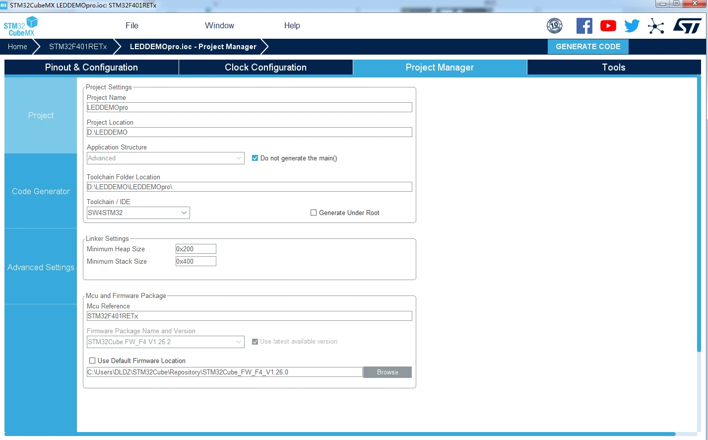This screenshot has width=708, height=440.
Task: Click the STM32CubeMX logo
Action: pyautogui.click(x=21, y=26)
